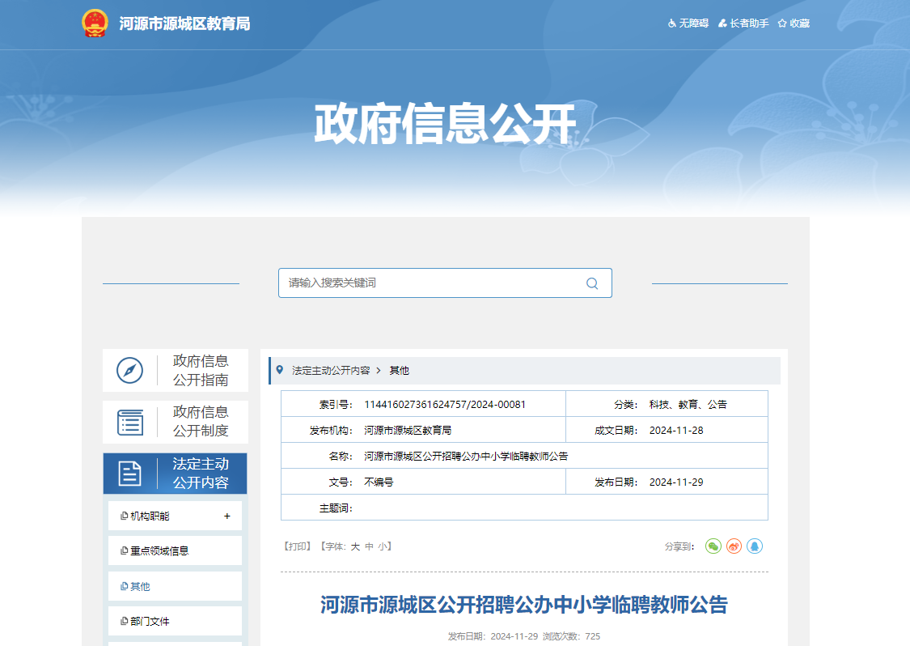Screen dimensions: 910x646
Task: Open 部门文件 sidebar item
Action: point(150,622)
